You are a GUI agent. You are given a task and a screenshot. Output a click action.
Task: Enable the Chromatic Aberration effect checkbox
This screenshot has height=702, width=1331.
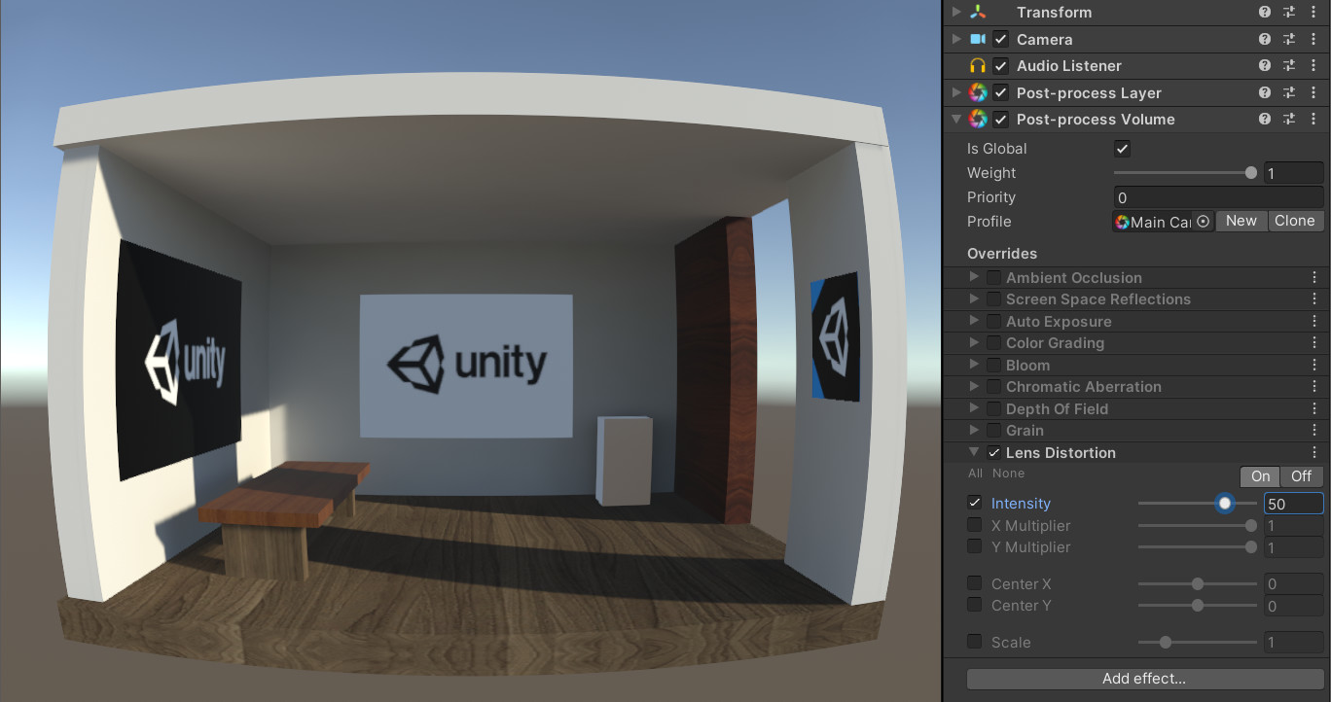pos(993,387)
